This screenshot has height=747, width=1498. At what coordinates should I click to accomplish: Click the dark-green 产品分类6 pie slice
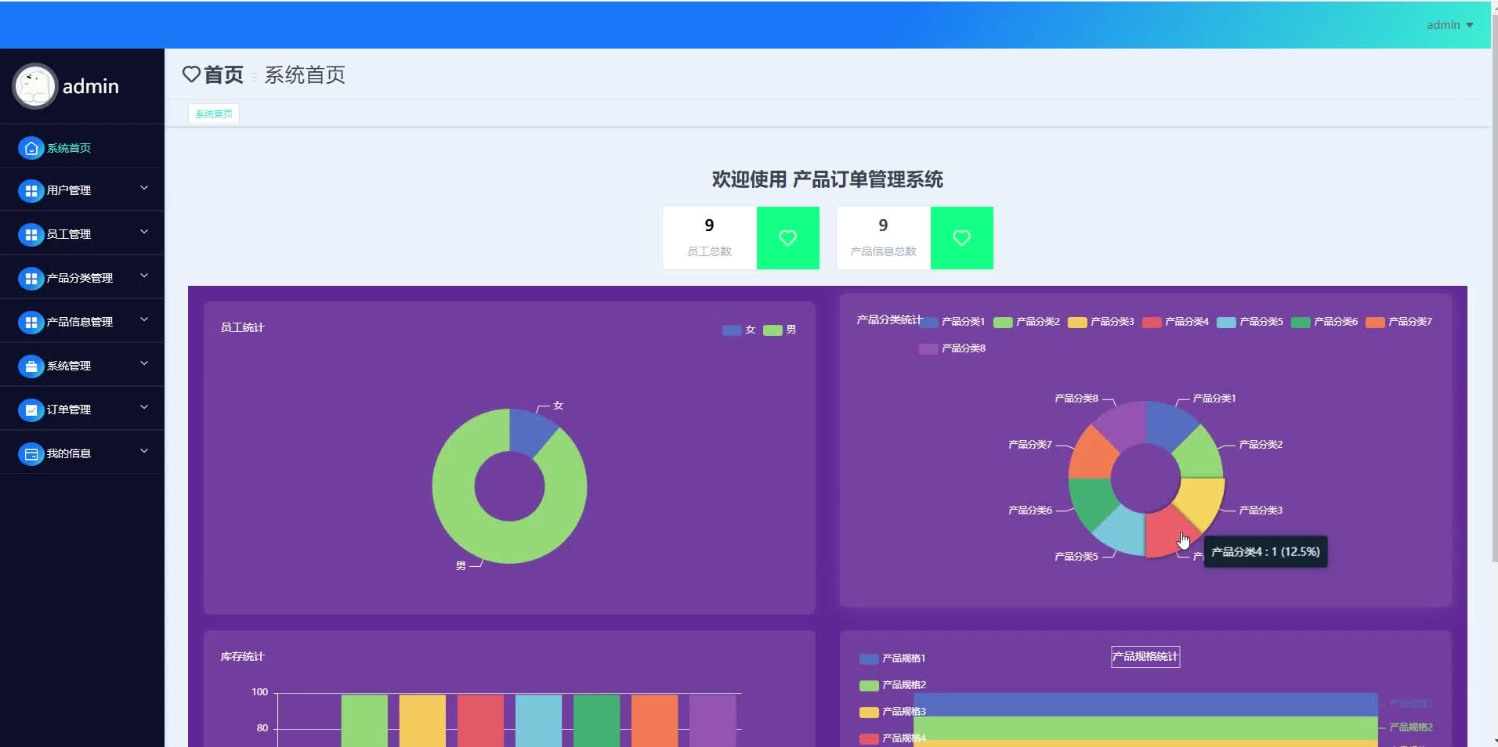pos(1092,500)
